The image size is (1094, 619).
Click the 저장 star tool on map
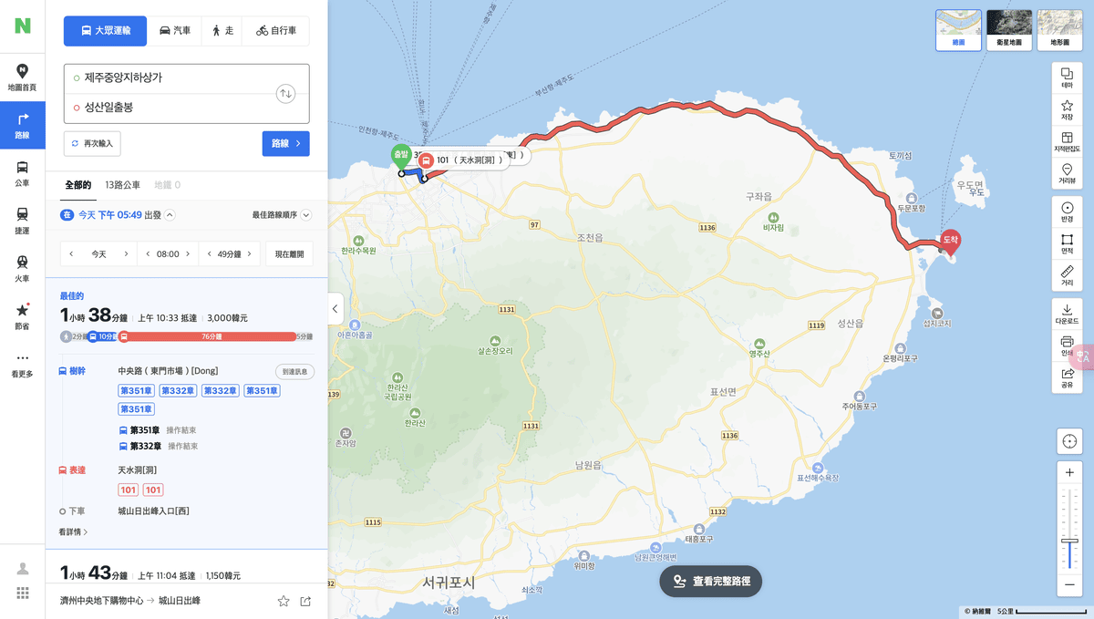pos(1067,110)
